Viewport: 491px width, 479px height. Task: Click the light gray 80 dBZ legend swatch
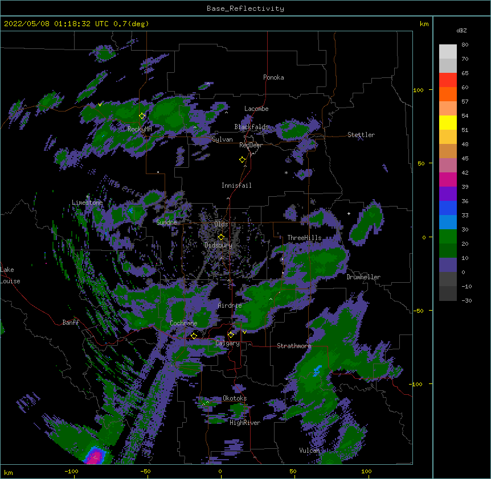coord(448,52)
